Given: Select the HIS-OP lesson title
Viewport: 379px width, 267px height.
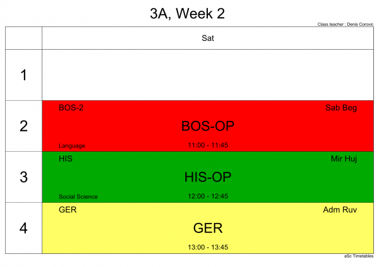Looking at the screenshot, I should click(x=208, y=177).
